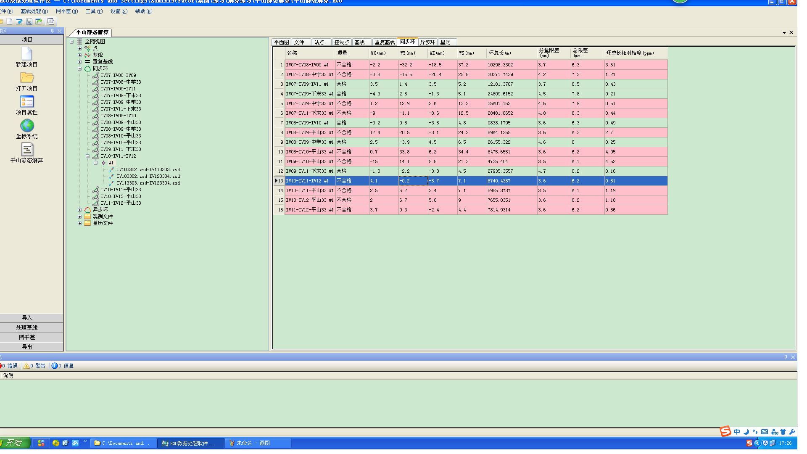
Task: Click the network computers tray icon
Action: (773, 443)
